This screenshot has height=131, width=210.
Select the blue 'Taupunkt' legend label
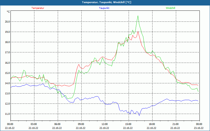tap(104, 8)
